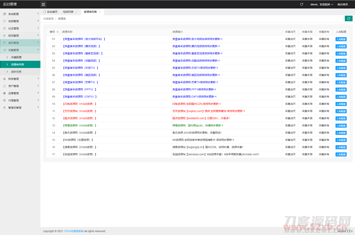The width and height of the screenshot is (355, 235).
Task: Click the 财务管理 icon in the sidebar
Action: point(5,79)
